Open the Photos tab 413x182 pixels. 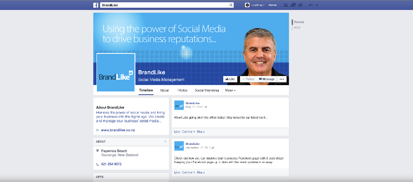pyautogui.click(x=182, y=91)
